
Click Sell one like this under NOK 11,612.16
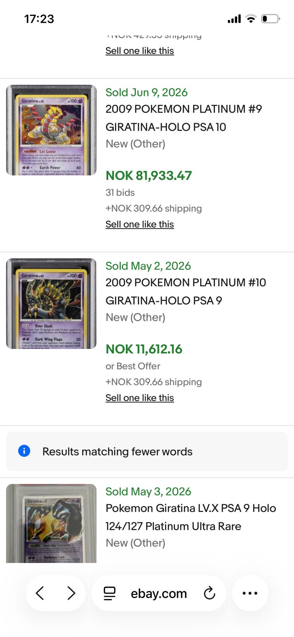pyautogui.click(x=140, y=398)
